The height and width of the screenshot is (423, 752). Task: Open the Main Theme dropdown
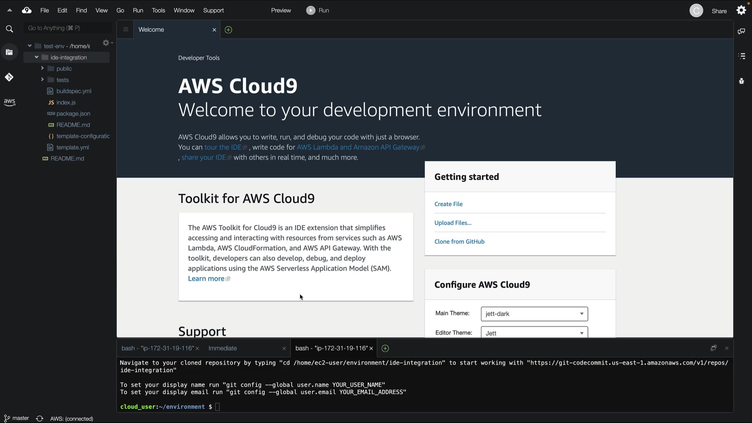click(x=534, y=314)
